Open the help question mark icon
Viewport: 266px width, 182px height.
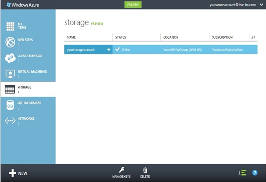(x=255, y=173)
